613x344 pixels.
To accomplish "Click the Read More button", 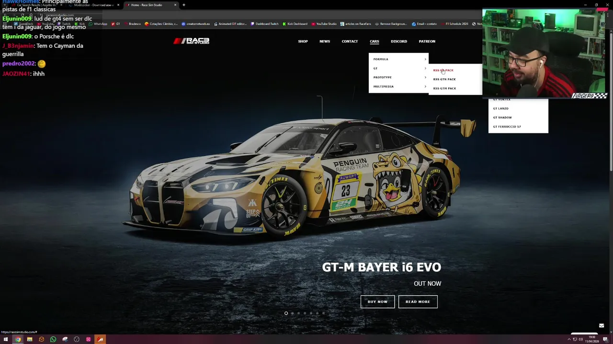I will [x=418, y=301].
